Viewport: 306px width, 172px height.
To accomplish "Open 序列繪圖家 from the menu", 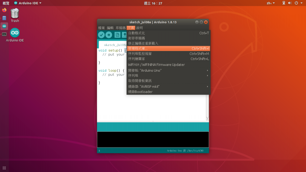I will (x=169, y=59).
